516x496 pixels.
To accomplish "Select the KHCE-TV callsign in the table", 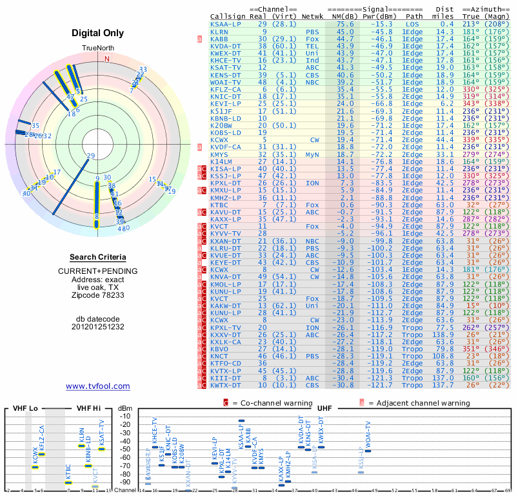I will coord(226,61).
